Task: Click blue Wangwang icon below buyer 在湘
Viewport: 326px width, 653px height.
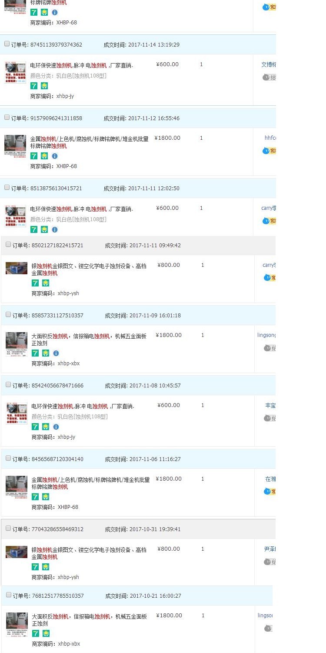Action: [x=267, y=491]
